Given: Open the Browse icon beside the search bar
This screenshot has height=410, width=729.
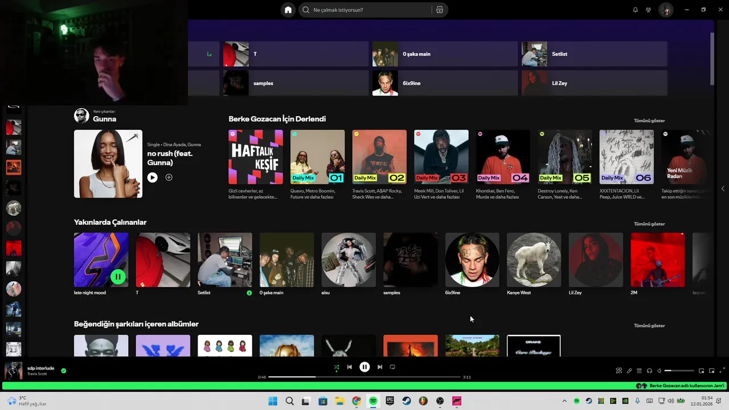Looking at the screenshot, I should pos(440,10).
